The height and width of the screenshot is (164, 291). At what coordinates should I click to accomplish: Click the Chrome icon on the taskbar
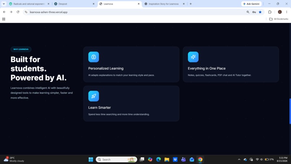[x=200, y=160]
